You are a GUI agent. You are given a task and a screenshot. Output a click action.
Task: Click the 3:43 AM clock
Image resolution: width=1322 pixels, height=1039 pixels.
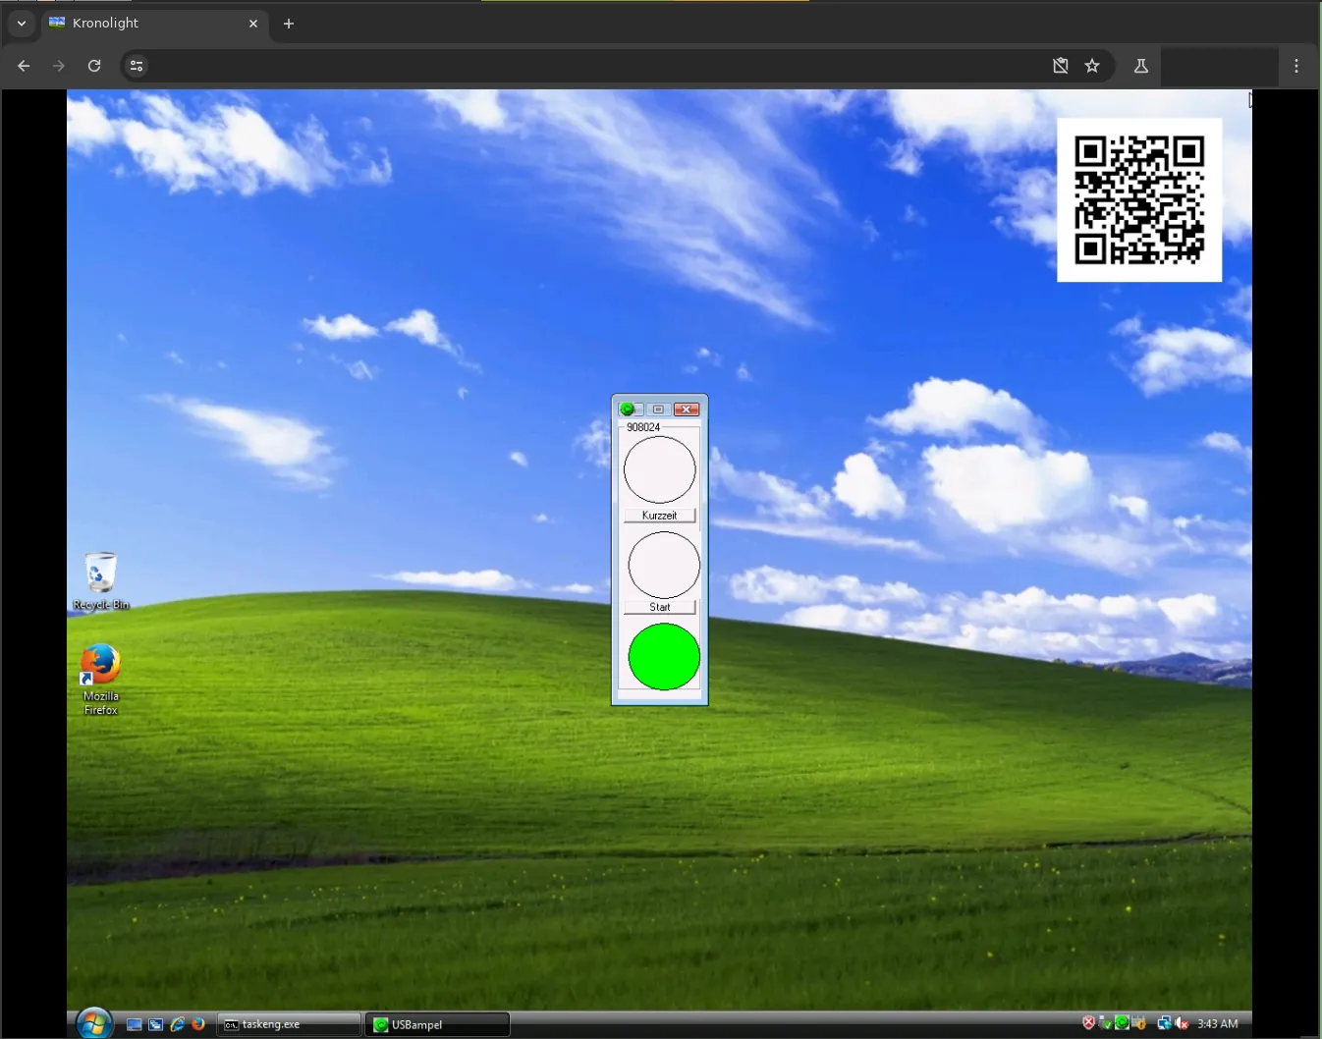(1218, 1024)
